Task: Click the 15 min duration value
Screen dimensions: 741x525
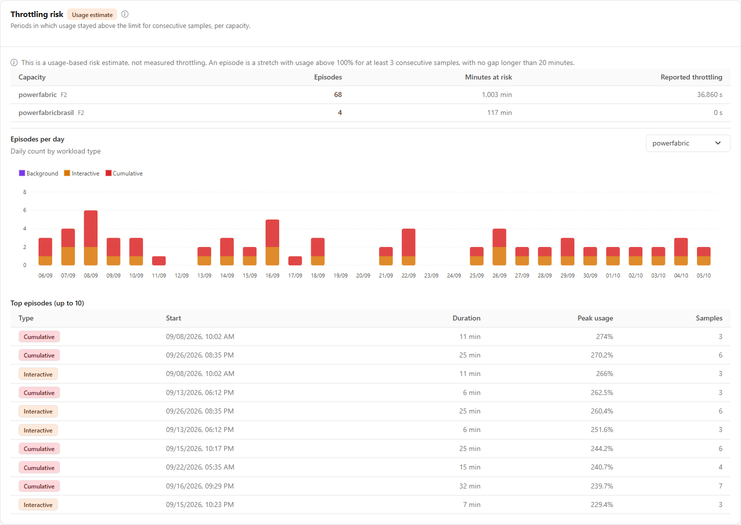Action: point(470,467)
